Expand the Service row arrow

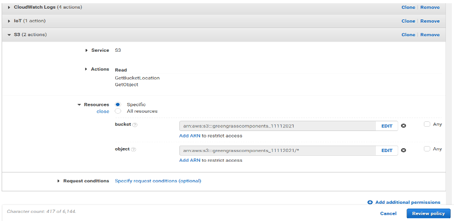click(87, 50)
